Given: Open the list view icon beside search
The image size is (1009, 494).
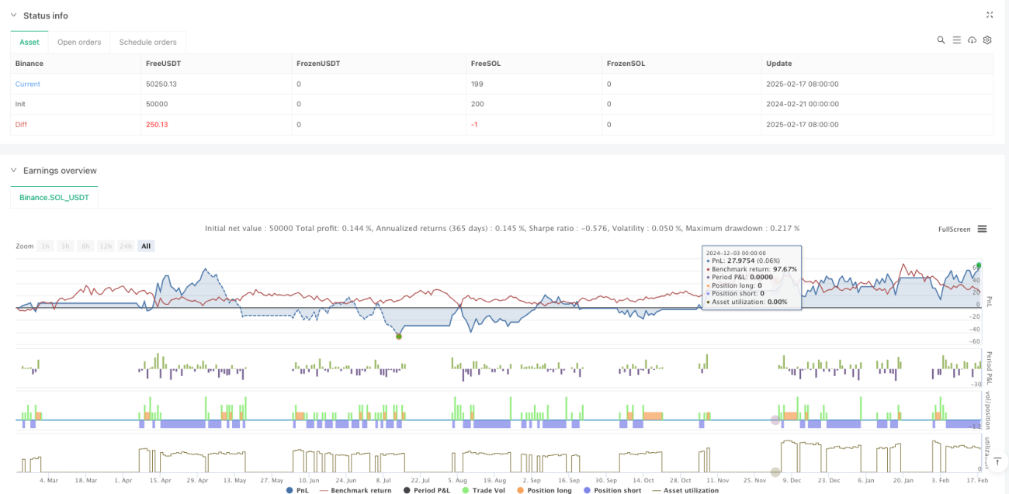Looking at the screenshot, I should [956, 40].
